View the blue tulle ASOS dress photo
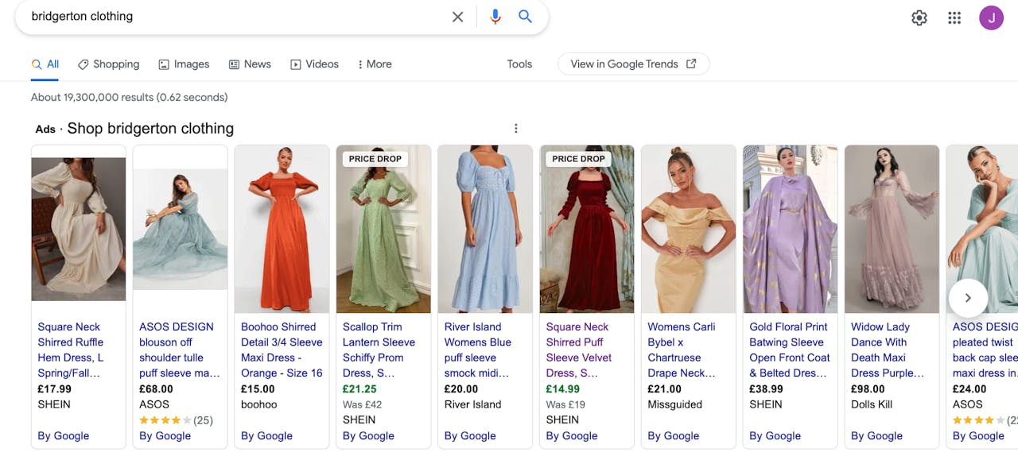This screenshot has width=1018, height=460. (181, 229)
